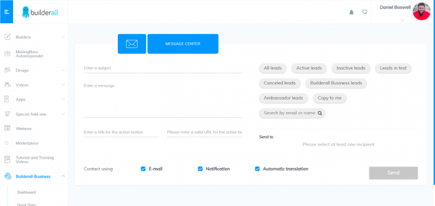Click the blue envelope icon tile

point(132,44)
